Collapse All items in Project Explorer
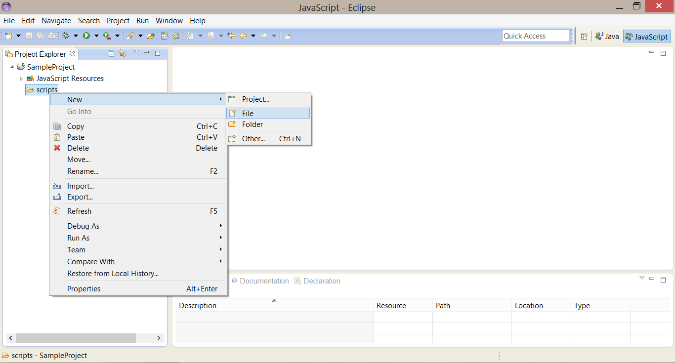Image resolution: width=675 pixels, height=363 pixels. (x=111, y=53)
